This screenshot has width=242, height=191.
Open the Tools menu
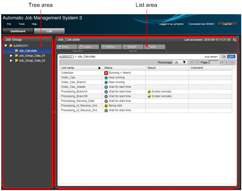coord(22,24)
